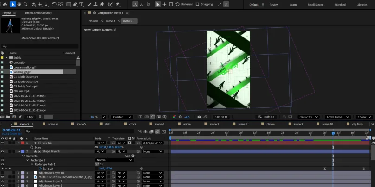Activate the Eraser tool

103,4
